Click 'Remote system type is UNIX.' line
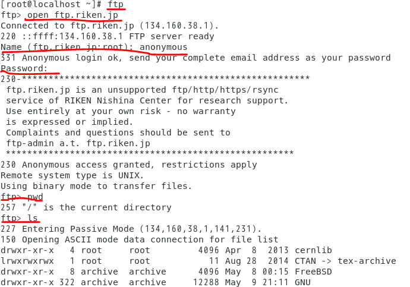 pyautogui.click(x=72, y=175)
